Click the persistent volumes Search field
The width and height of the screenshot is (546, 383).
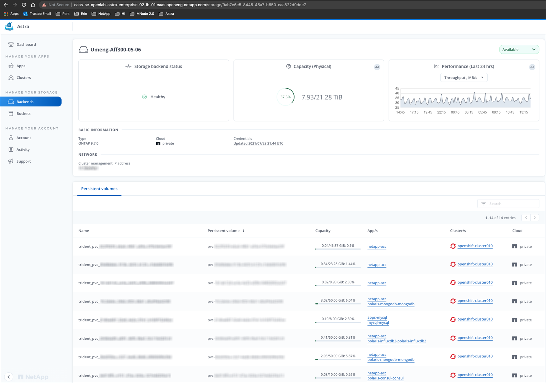pos(512,204)
